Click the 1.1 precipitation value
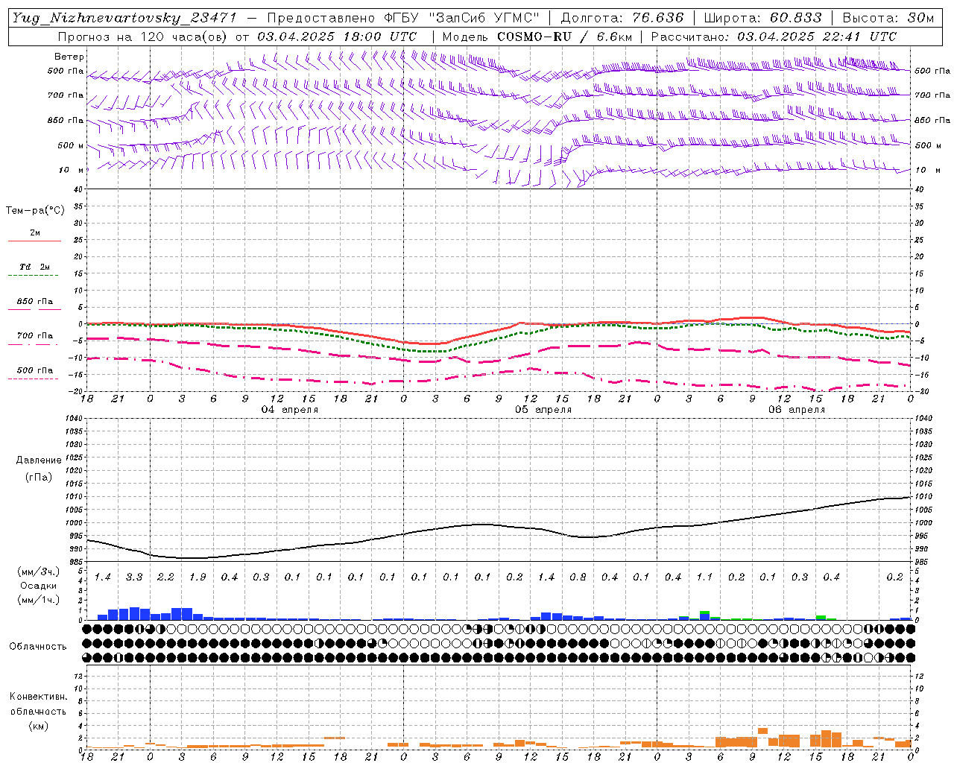This screenshot has height=763, width=954. coord(704,577)
